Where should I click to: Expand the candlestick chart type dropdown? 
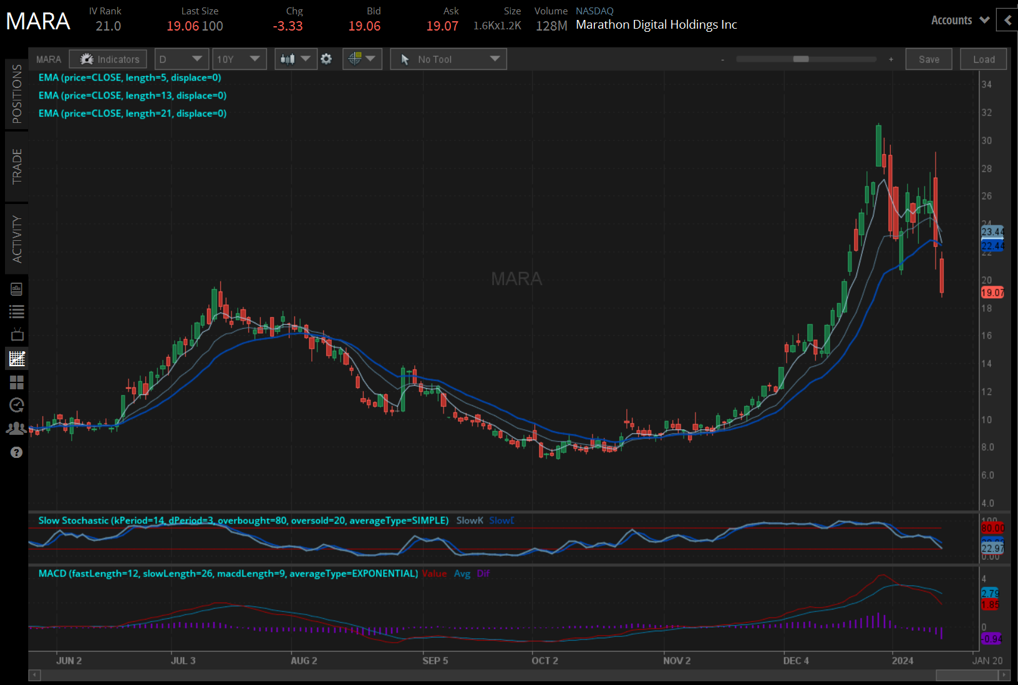(295, 59)
